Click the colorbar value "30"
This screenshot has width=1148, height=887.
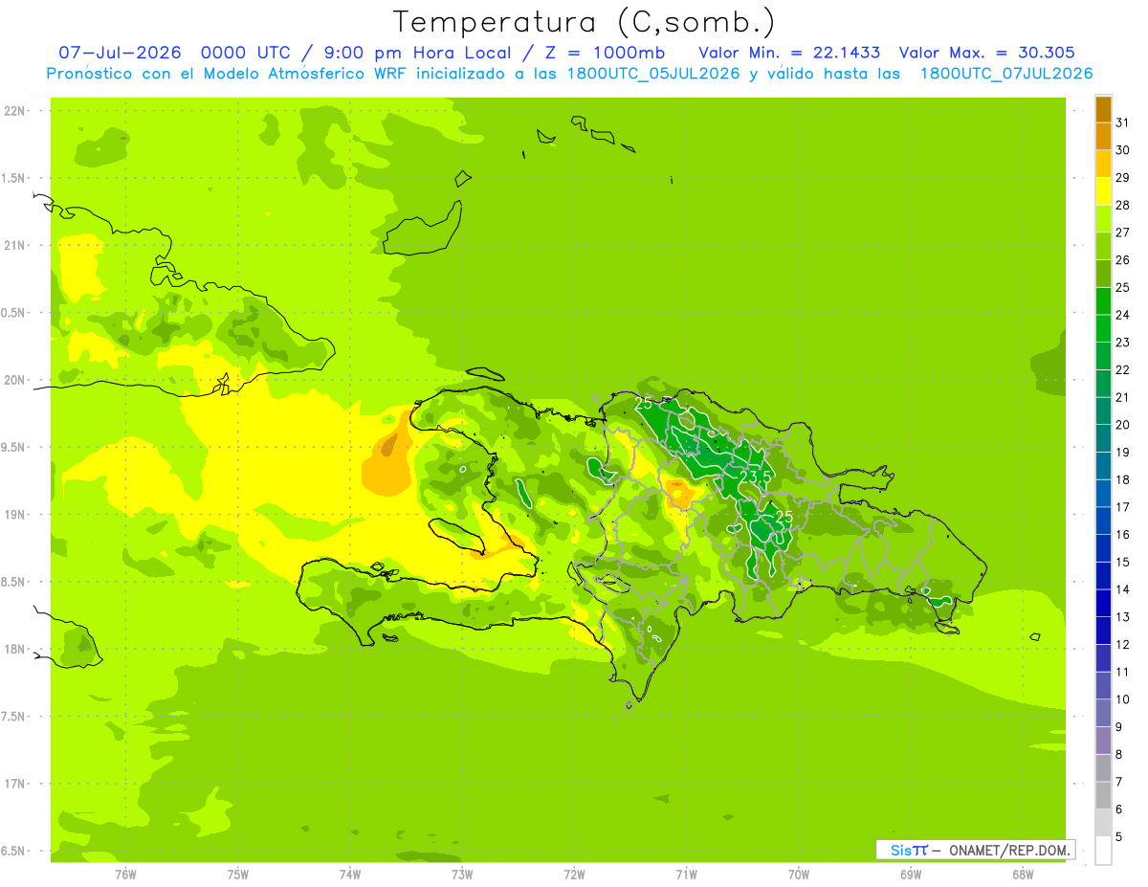pyautogui.click(x=1123, y=150)
